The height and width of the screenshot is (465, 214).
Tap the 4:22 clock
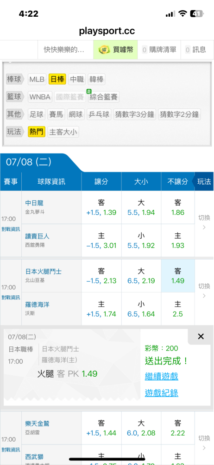(29, 13)
